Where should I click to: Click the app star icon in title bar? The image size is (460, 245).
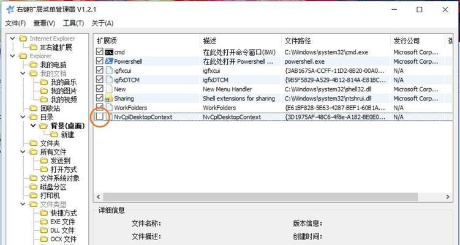click(10, 9)
